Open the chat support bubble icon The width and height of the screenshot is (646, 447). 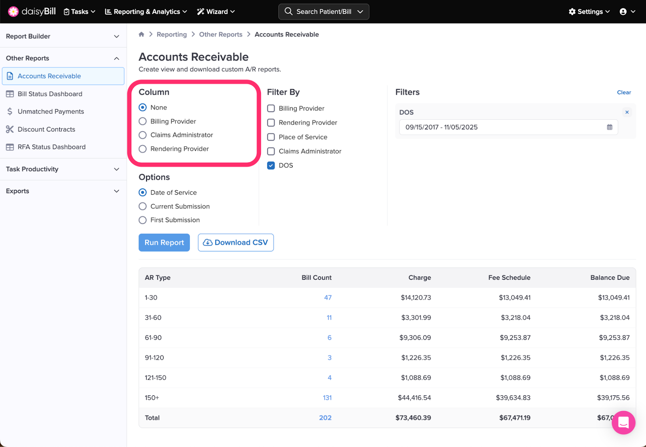[x=623, y=422]
